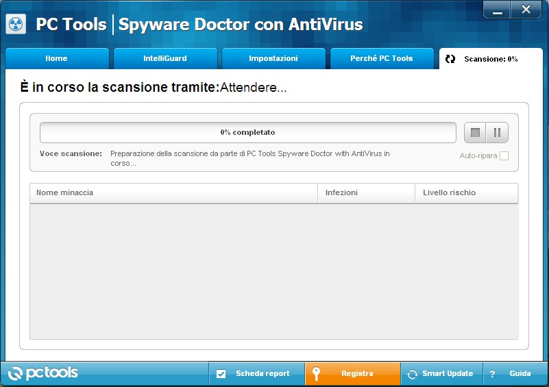This screenshot has width=549, height=387.
Task: Stop the running scan
Action: (x=475, y=133)
